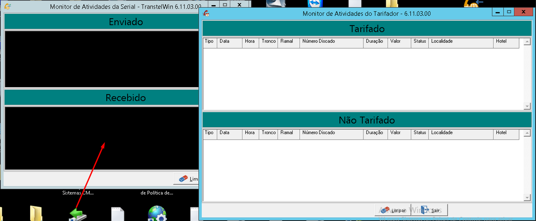The image size is (536, 221).
Task: Sort Tarifado table by Localidade column
Action: click(461, 43)
